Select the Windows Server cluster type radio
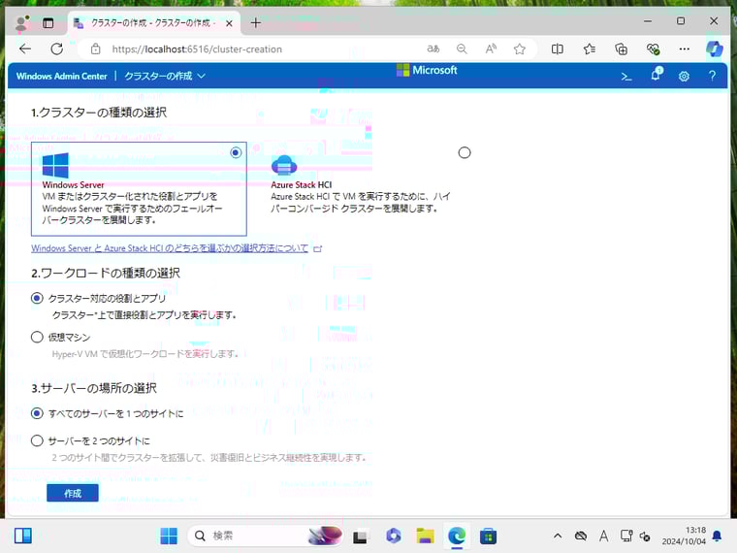737x553 pixels. click(236, 152)
